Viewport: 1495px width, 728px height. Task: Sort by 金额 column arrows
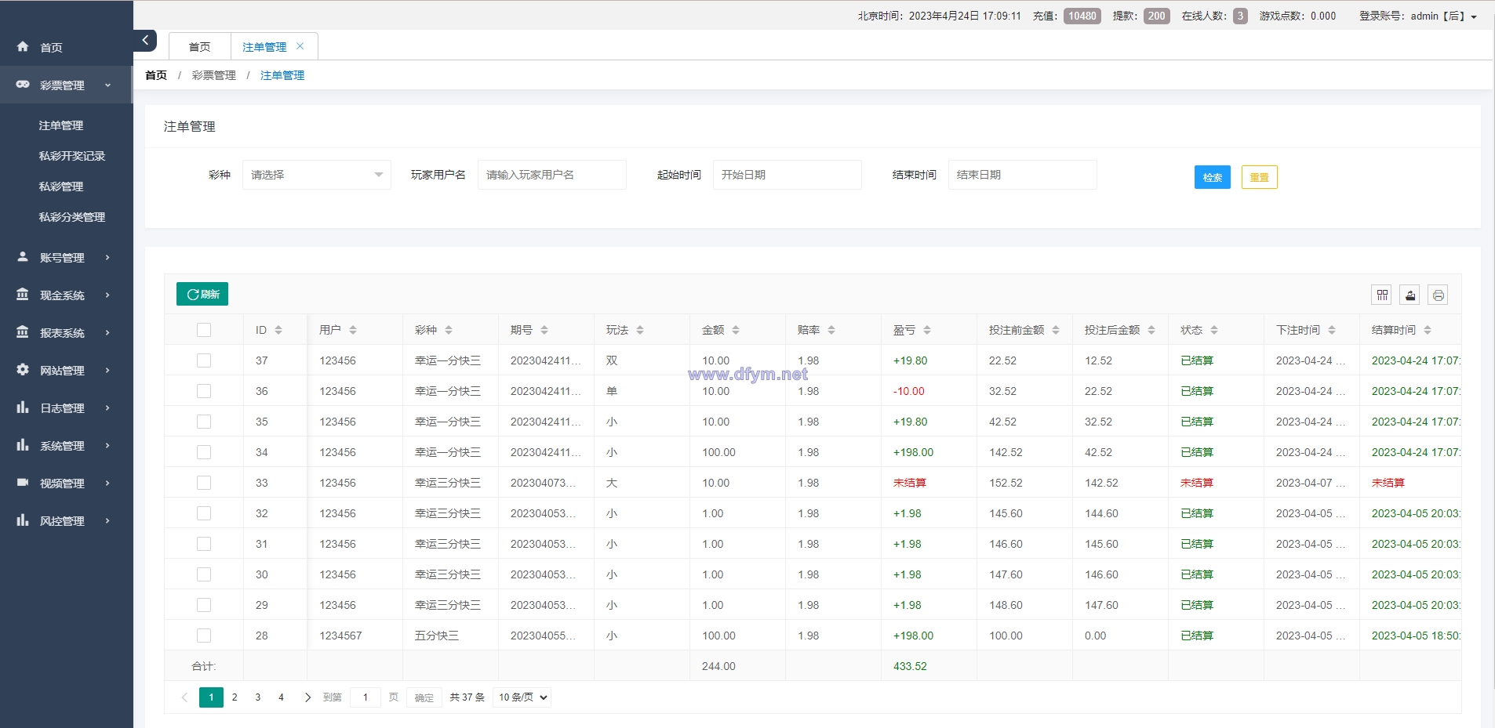coord(736,330)
